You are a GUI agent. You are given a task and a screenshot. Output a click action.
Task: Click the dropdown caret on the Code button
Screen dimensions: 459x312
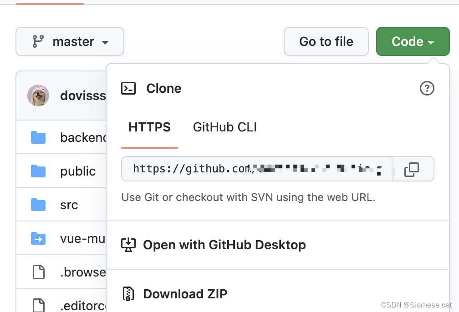click(431, 41)
